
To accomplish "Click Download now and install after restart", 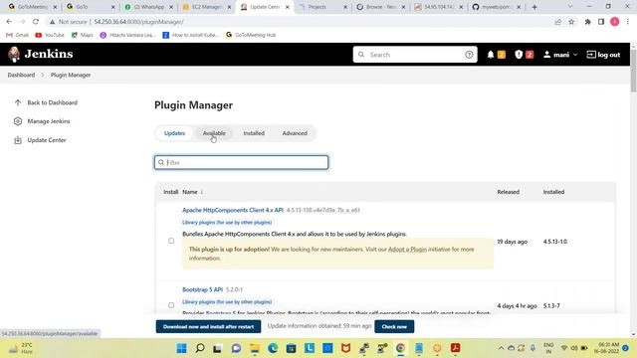I will [208, 326].
